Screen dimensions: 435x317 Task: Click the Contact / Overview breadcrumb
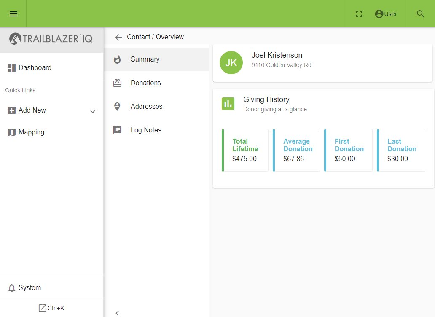[156, 37]
